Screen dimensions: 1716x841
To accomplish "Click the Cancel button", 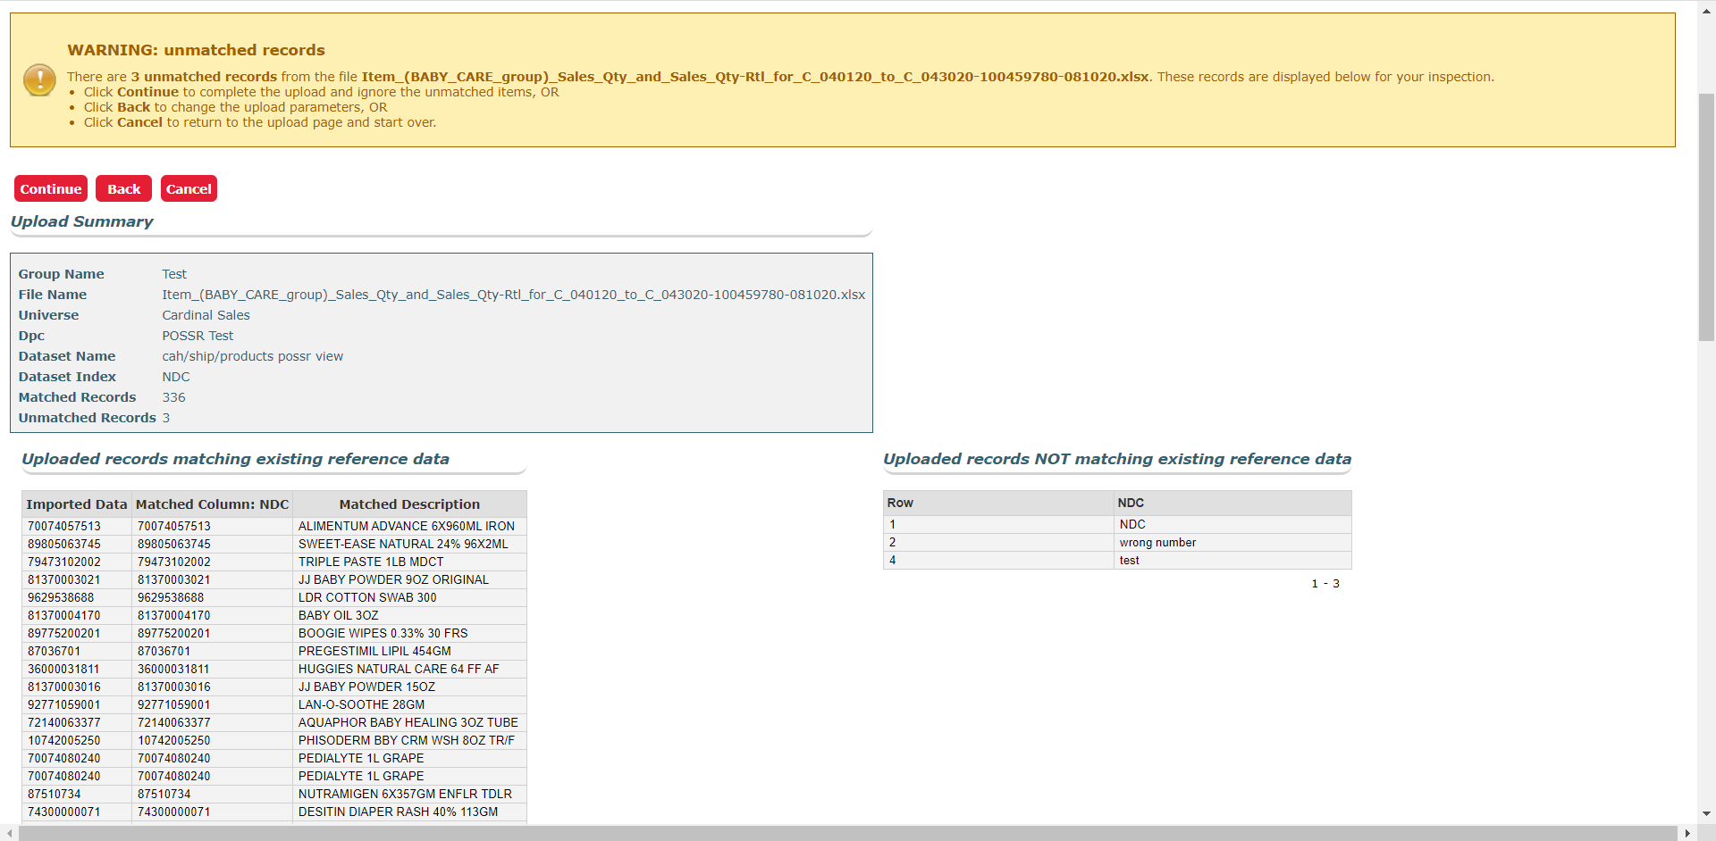I will (189, 188).
